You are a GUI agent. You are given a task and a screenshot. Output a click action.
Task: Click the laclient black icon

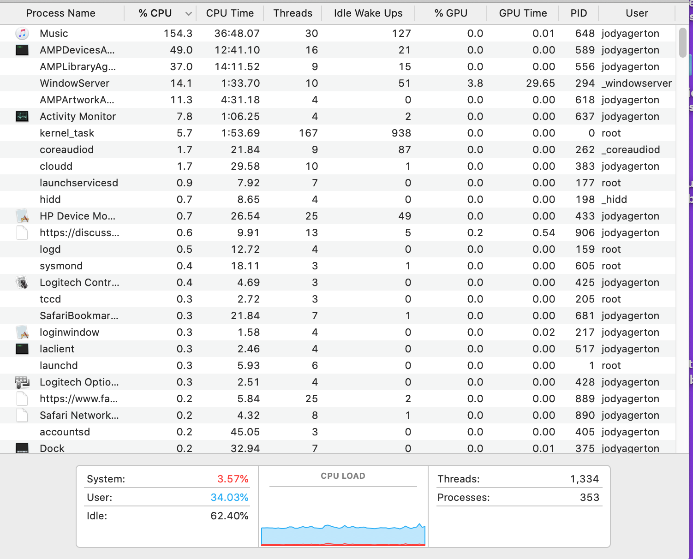22,349
